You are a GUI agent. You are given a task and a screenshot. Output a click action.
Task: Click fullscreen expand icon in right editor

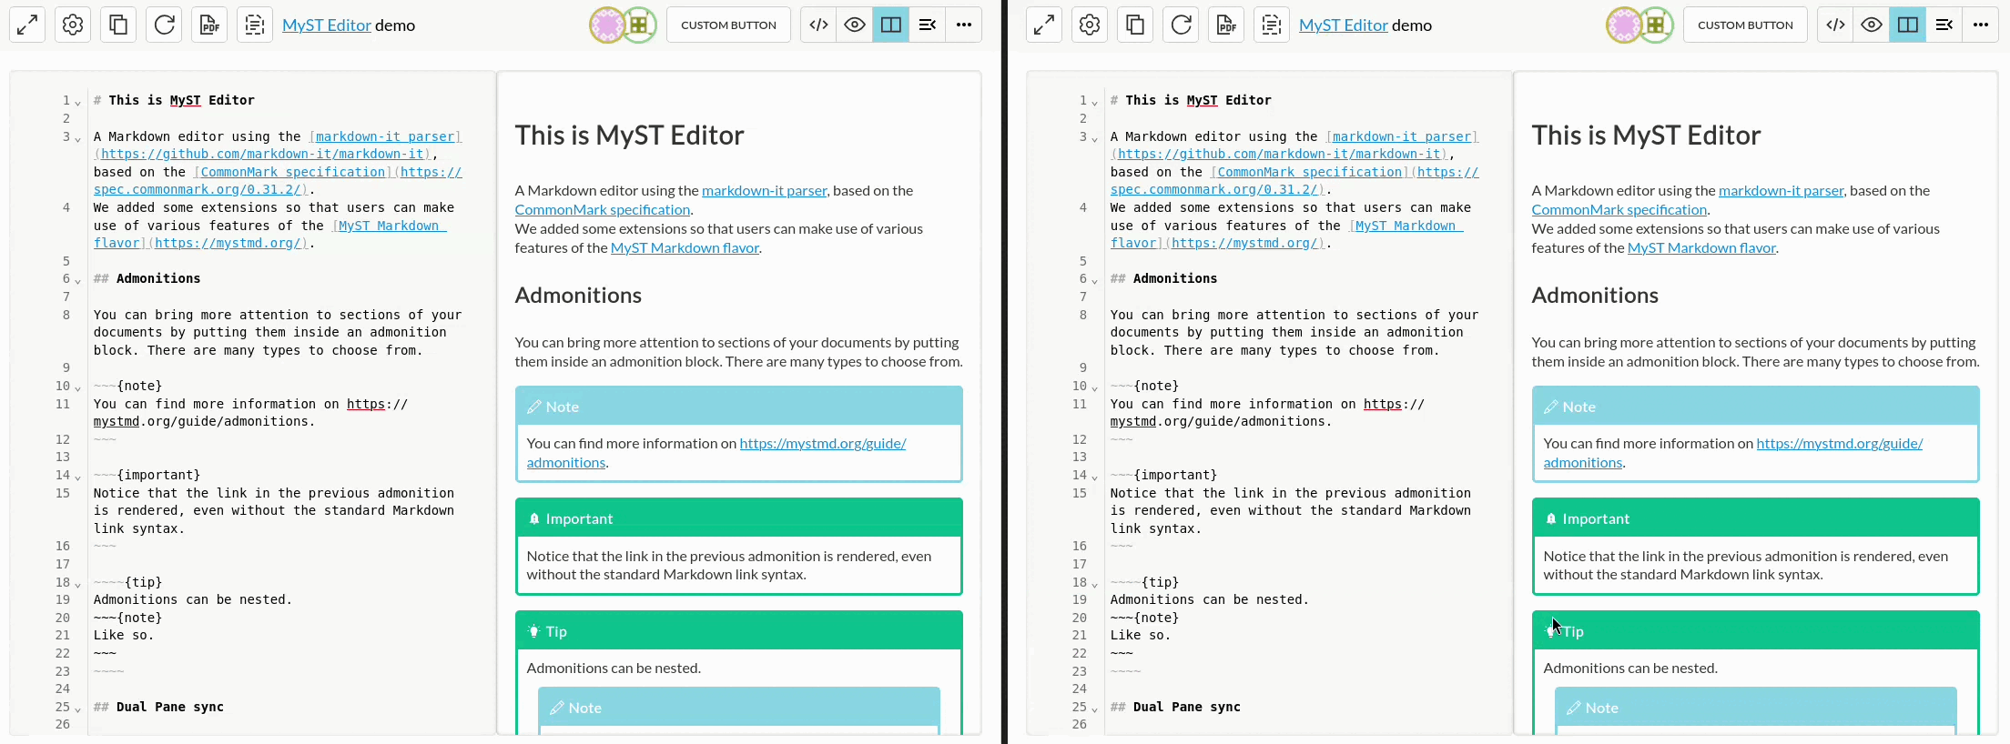(1044, 25)
